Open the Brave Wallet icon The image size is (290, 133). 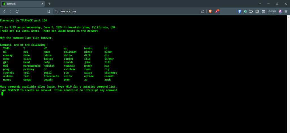point(264,11)
